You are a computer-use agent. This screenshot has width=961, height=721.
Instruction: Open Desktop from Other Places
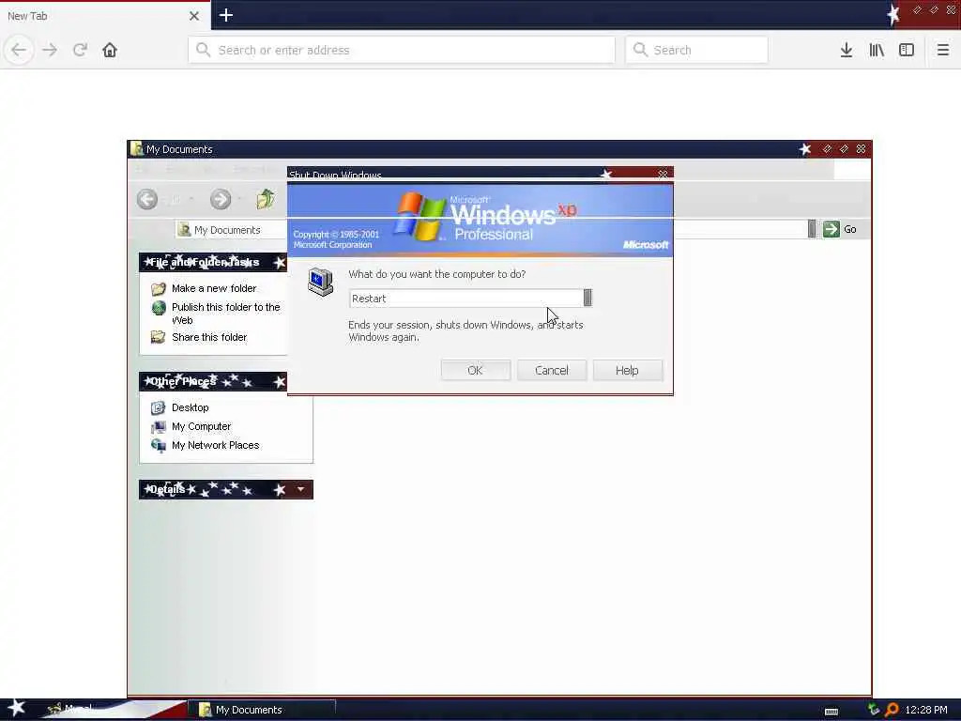pyautogui.click(x=190, y=407)
